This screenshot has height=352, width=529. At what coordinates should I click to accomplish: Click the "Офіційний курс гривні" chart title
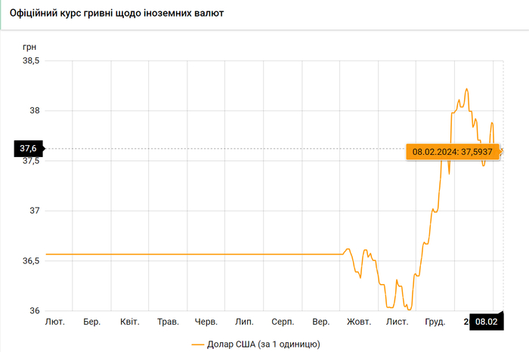point(116,14)
